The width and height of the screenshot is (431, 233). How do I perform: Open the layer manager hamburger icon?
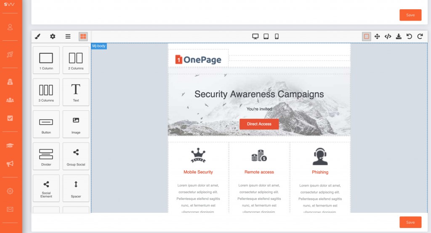coord(68,37)
